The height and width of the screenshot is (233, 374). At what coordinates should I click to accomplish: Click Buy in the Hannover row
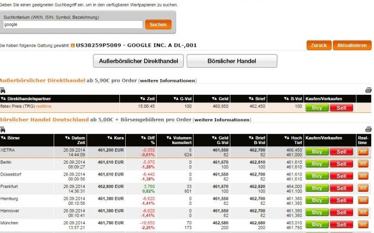(317, 212)
